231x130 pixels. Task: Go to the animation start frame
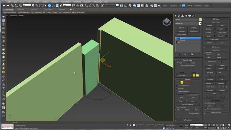click(x=206, y=125)
